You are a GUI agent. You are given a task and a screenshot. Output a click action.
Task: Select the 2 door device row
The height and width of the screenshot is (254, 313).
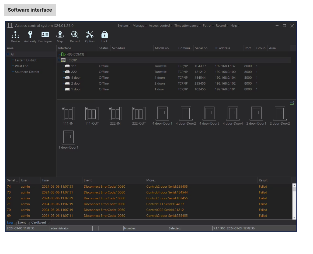point(76,84)
